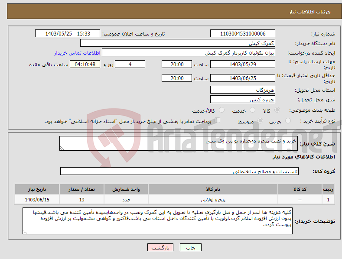Click the need date cell 1403/06/15
The height and width of the screenshot is (259, 342).
[37, 200]
